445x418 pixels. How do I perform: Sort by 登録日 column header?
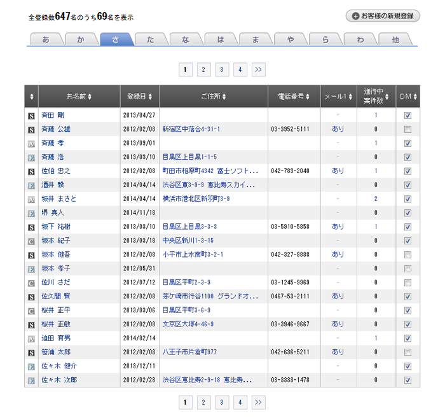pos(139,97)
